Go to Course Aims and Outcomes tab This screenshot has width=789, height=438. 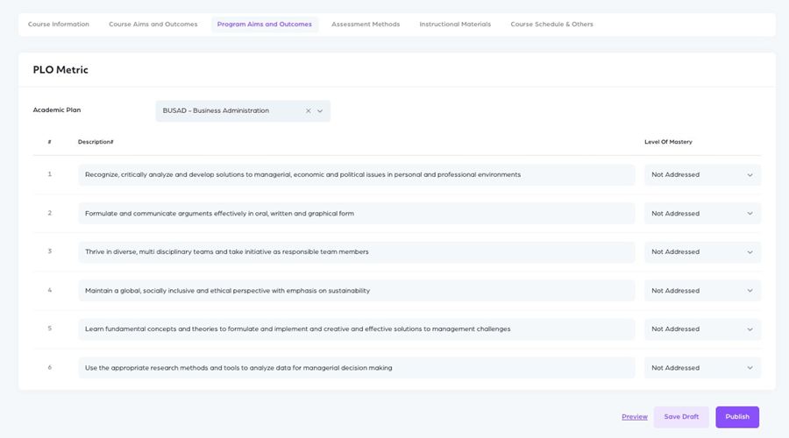point(153,25)
